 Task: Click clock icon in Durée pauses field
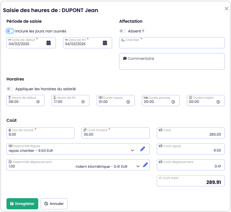[173, 102]
